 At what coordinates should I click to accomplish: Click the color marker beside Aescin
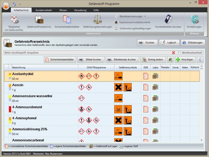(10, 87)
